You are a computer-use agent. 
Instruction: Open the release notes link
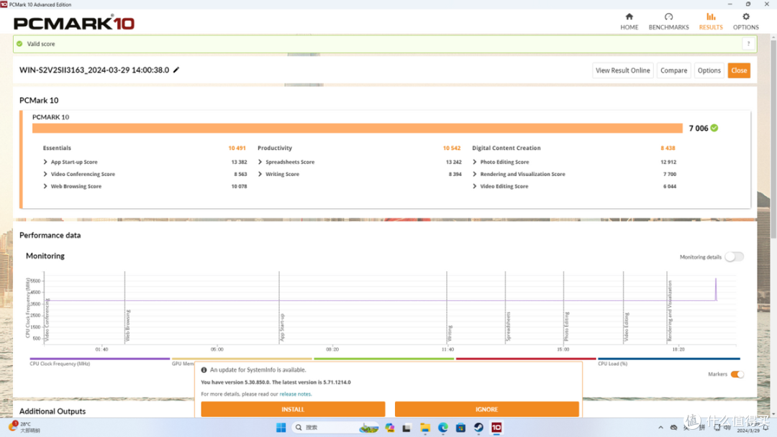(296, 394)
